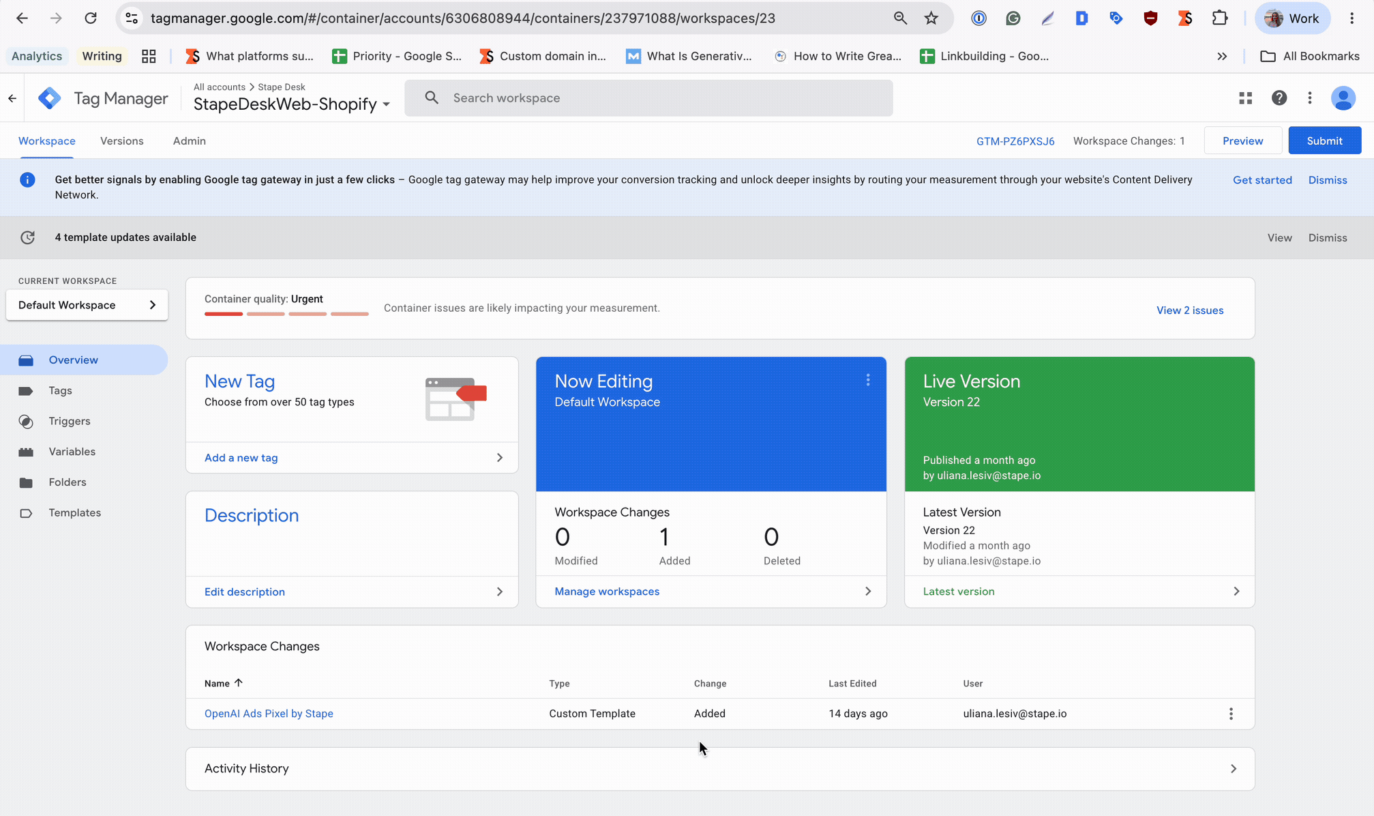1374x816 pixels.
Task: Click the GTM-PZ6PXSJ6 container ID
Action: [x=1015, y=141]
